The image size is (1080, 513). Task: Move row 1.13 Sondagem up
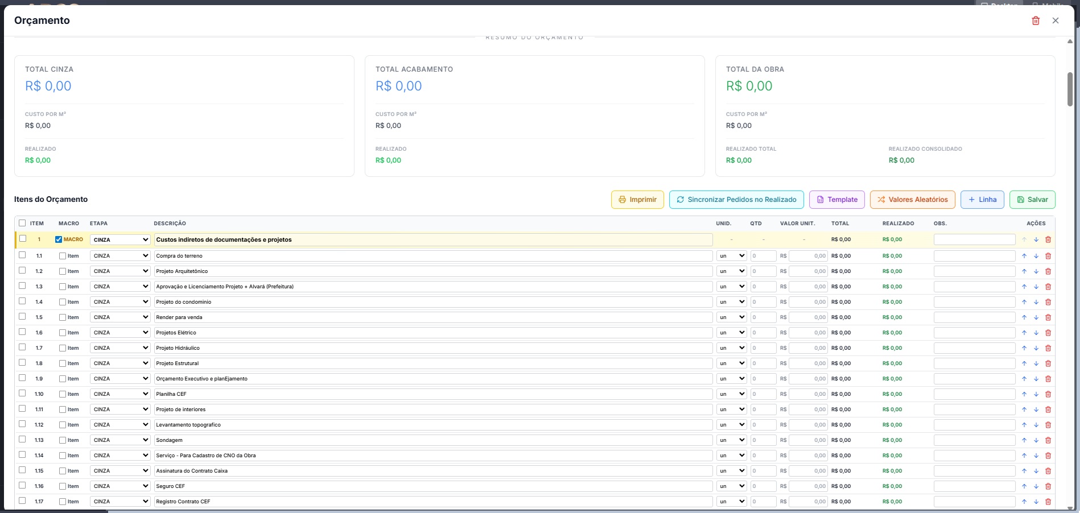coord(1024,440)
